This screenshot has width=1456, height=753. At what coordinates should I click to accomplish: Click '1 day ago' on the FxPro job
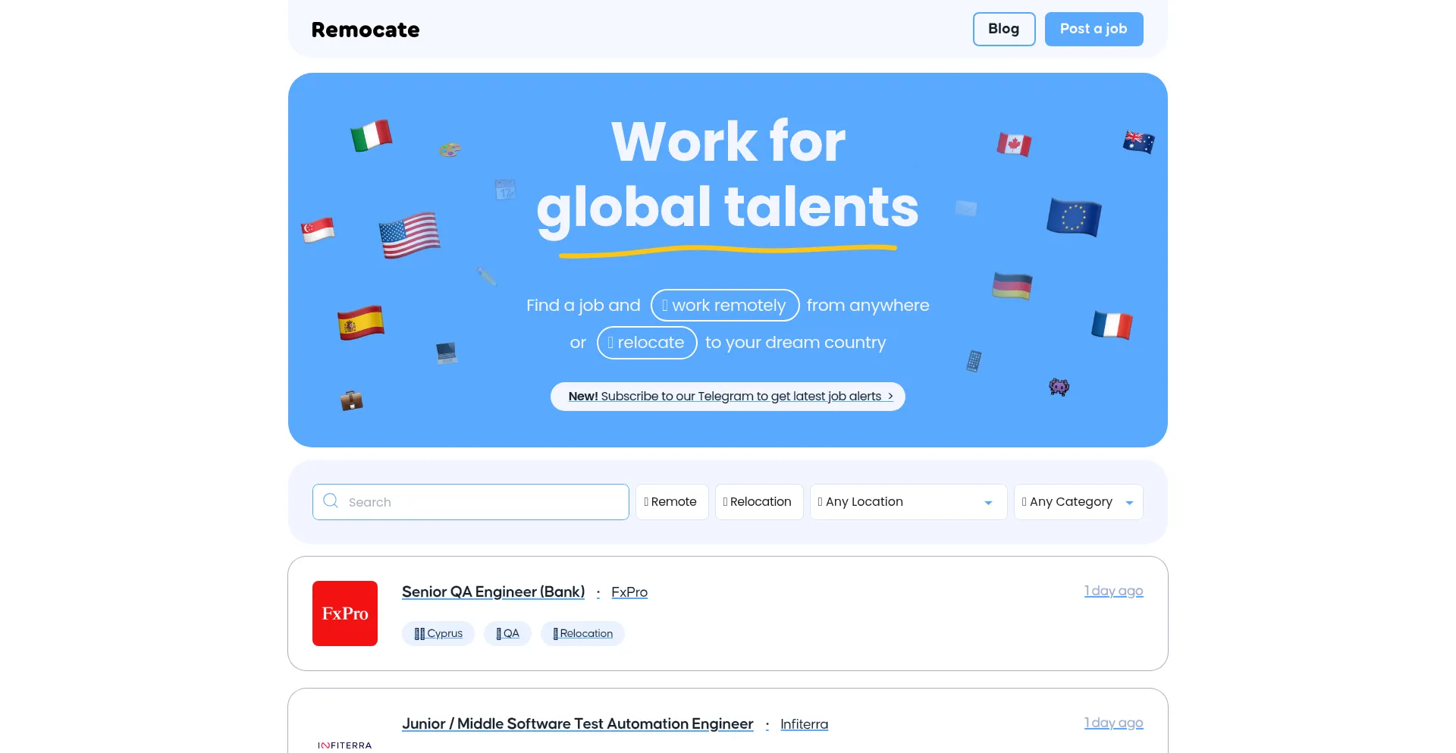[1113, 591]
